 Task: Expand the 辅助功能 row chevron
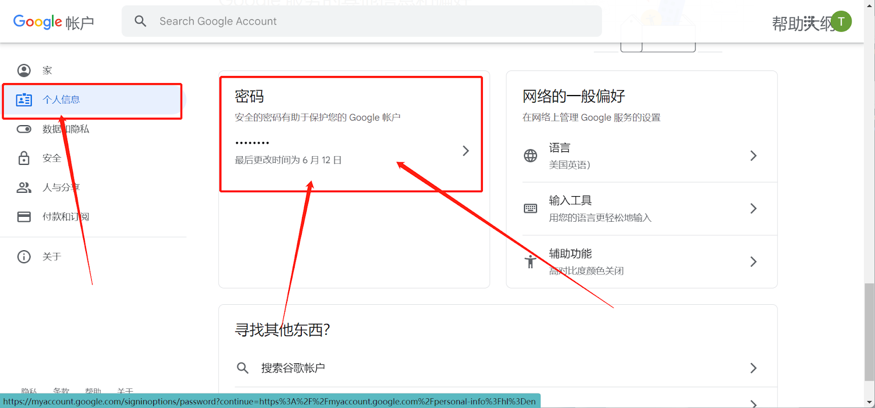(754, 262)
